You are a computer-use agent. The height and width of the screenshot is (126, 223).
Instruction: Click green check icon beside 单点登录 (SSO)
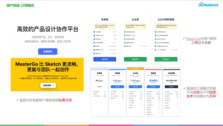(x=125, y=35)
